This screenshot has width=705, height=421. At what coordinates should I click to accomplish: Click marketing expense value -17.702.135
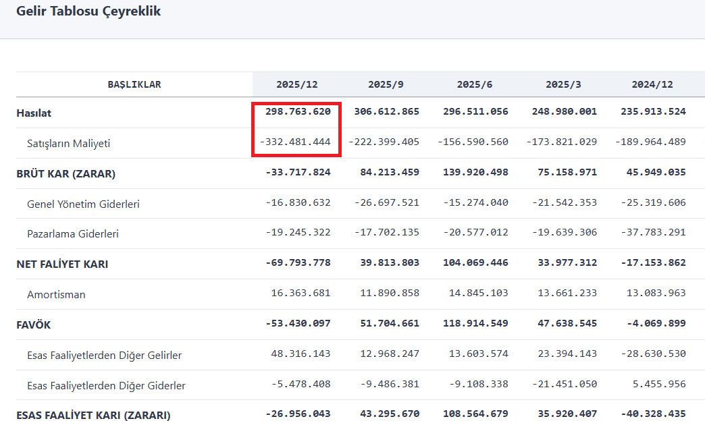387,232
